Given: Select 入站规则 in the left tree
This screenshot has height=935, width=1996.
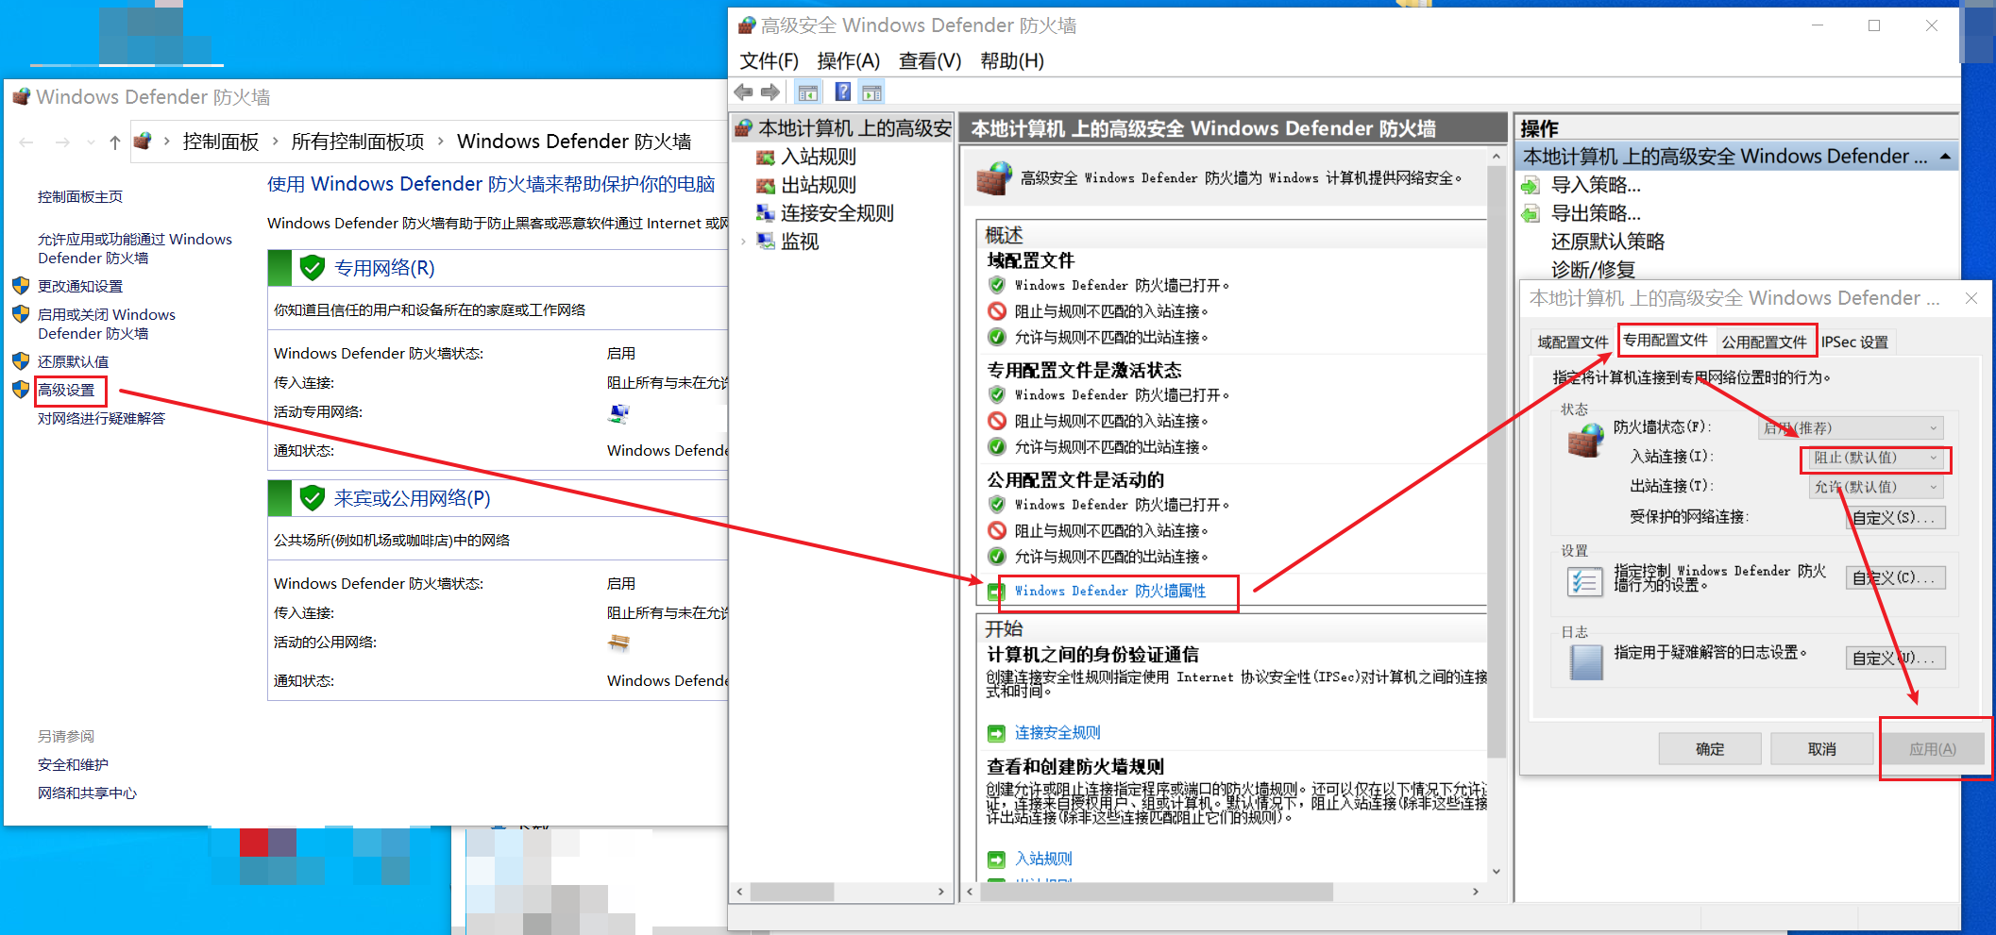Looking at the screenshot, I should 818,157.
